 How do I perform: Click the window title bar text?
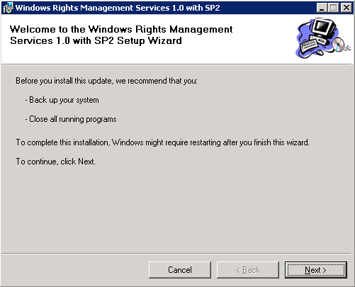118,8
